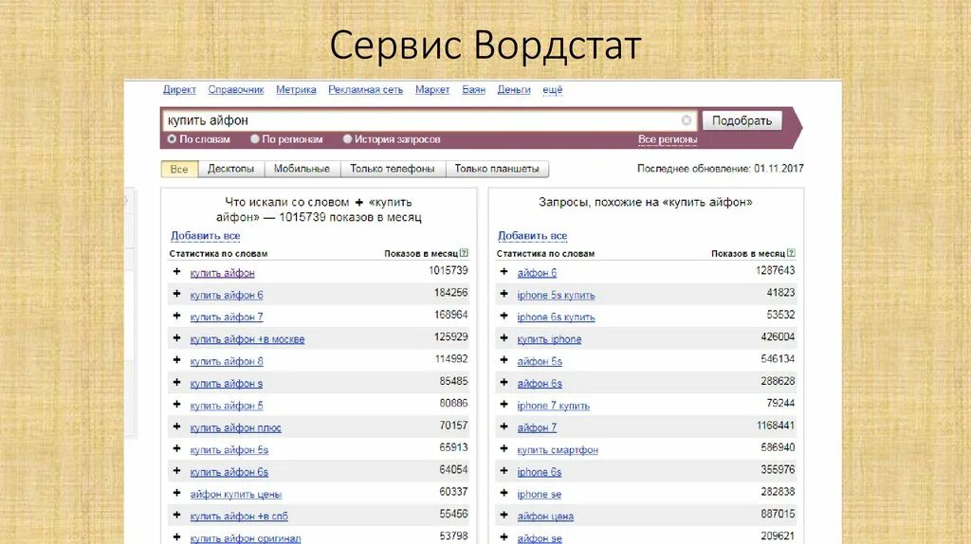Open the 'айфон купить цены' query link
971x544 pixels.
[235, 494]
